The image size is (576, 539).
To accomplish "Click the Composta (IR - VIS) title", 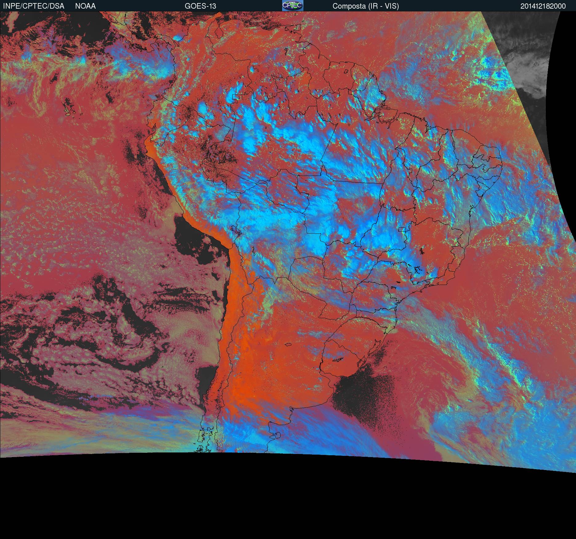I will pyautogui.click(x=366, y=6).
